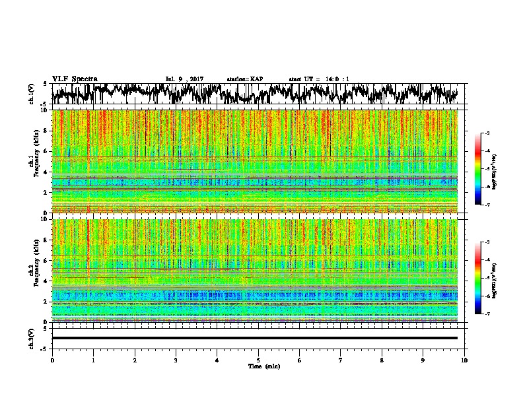Click the ch.1 colorbar "log(PSD)" unit label
The image size is (523, 404).
(x=495, y=172)
